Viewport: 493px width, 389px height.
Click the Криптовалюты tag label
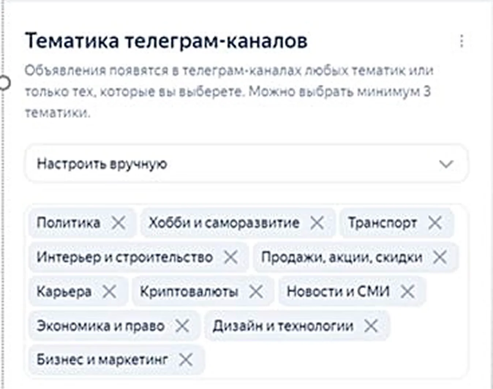[x=189, y=291]
